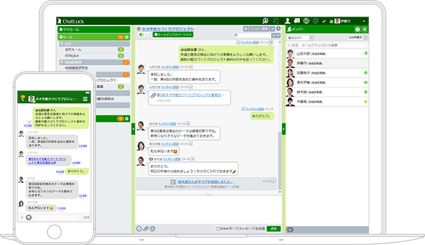Collapse the members panel with green arrow handle
The width and height of the screenshot is (425, 245).
284,129
